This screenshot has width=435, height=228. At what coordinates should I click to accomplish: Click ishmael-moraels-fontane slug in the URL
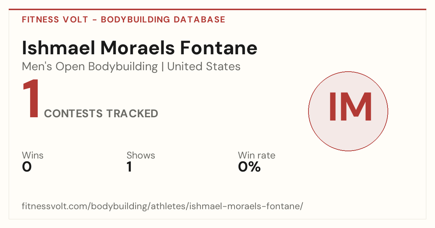pyautogui.click(x=245, y=207)
